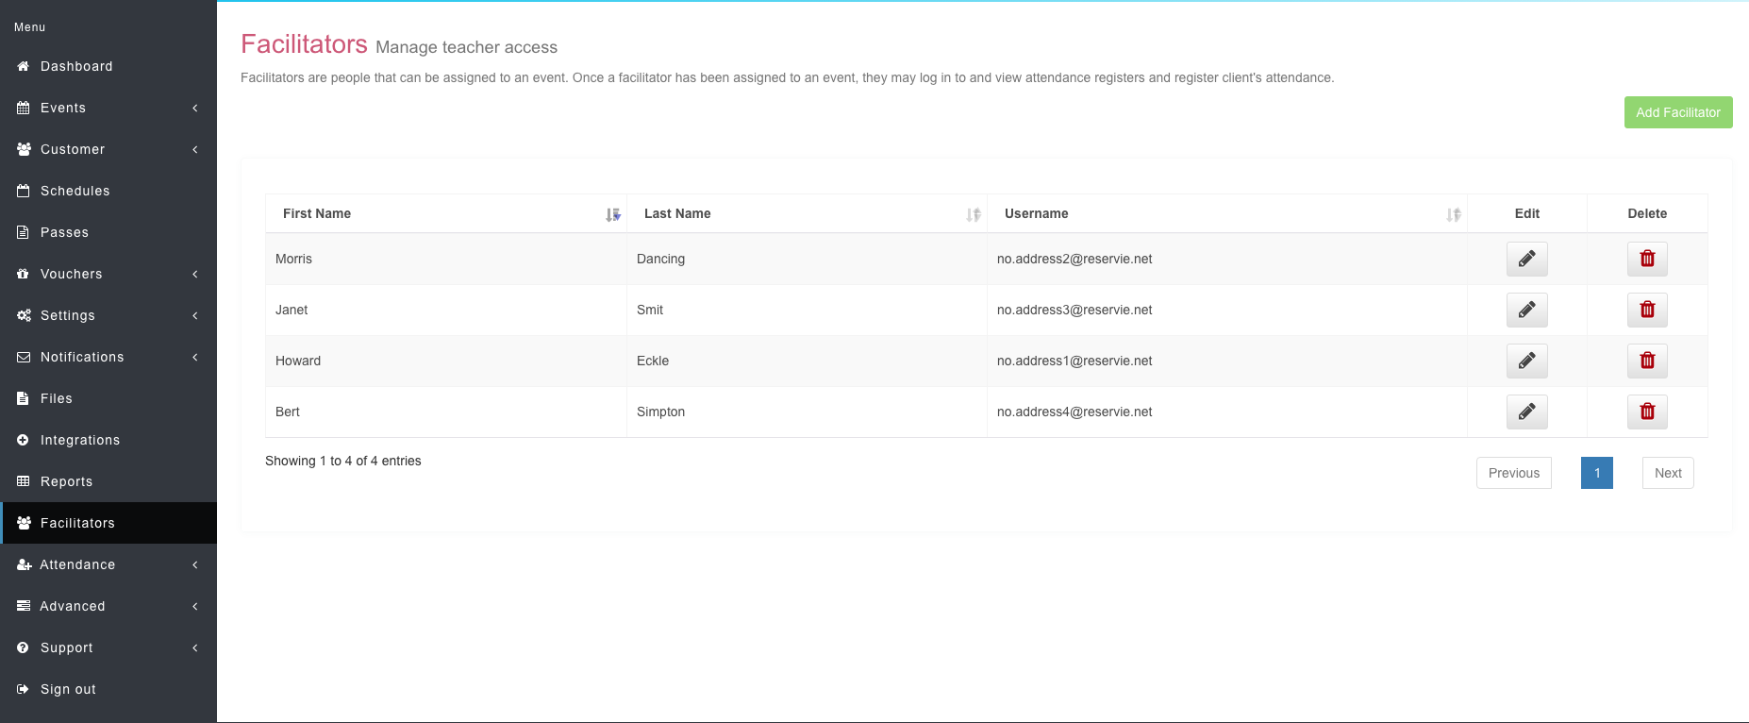Sort by First Name column sort icon
This screenshot has height=723, width=1749.
point(612,214)
